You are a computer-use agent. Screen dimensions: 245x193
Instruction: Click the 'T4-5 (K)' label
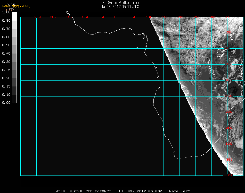pyautogui.click(x=10, y=10)
